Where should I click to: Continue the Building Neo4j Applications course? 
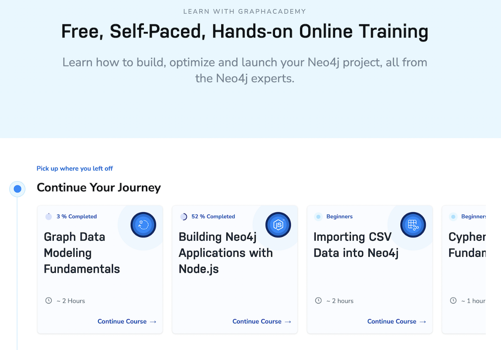tap(262, 321)
